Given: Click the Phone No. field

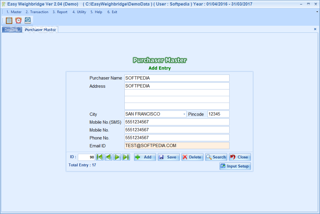Looking at the screenshot, I should pos(177,138).
